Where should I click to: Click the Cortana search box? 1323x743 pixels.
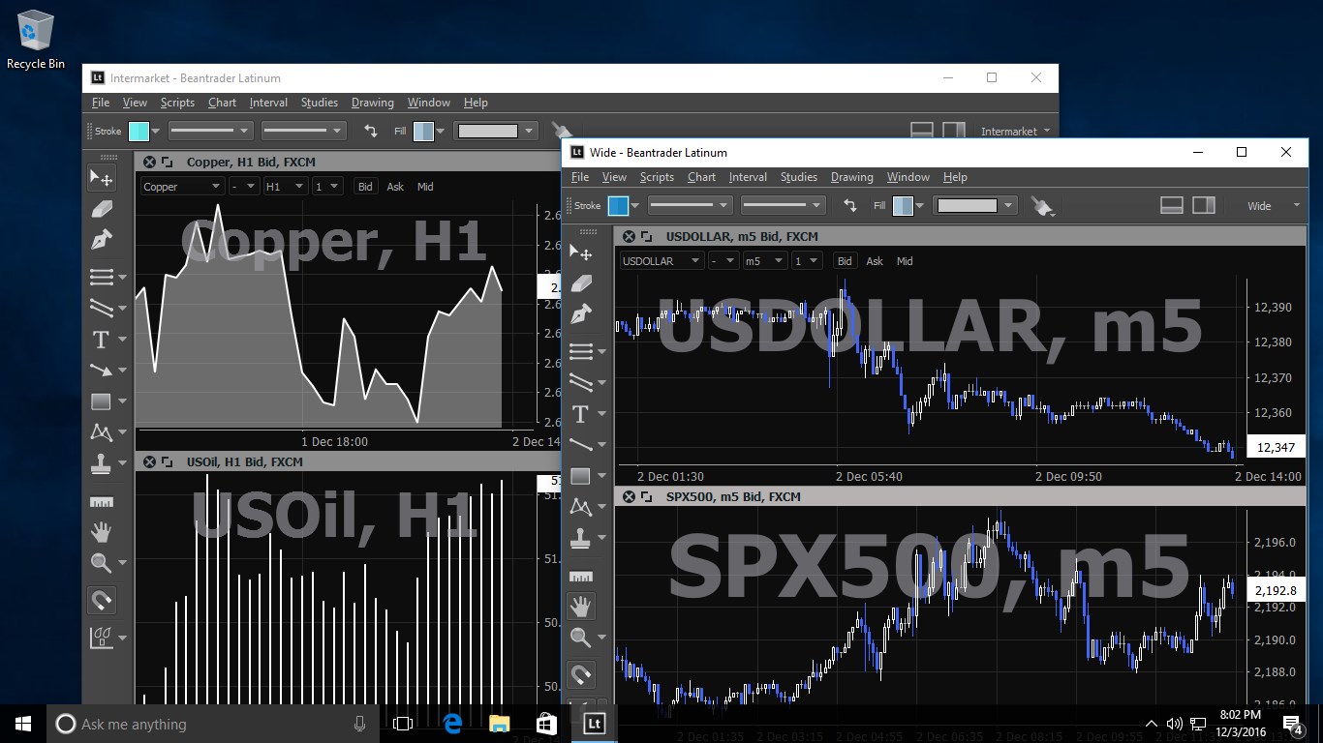pyautogui.click(x=211, y=724)
